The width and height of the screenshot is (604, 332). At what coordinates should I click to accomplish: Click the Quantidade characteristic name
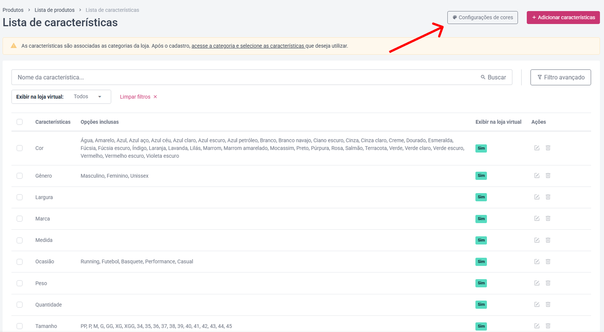[48, 305]
